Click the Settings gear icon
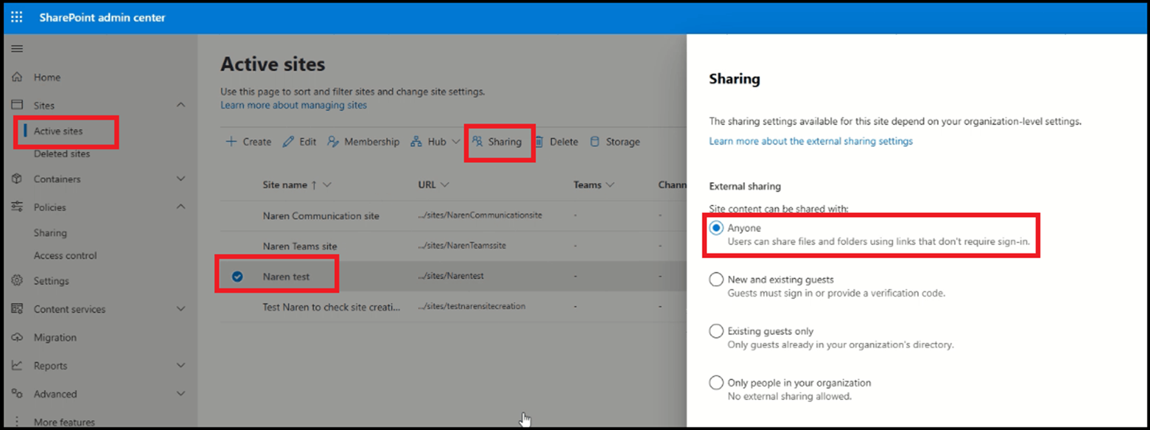The image size is (1150, 430). point(17,281)
